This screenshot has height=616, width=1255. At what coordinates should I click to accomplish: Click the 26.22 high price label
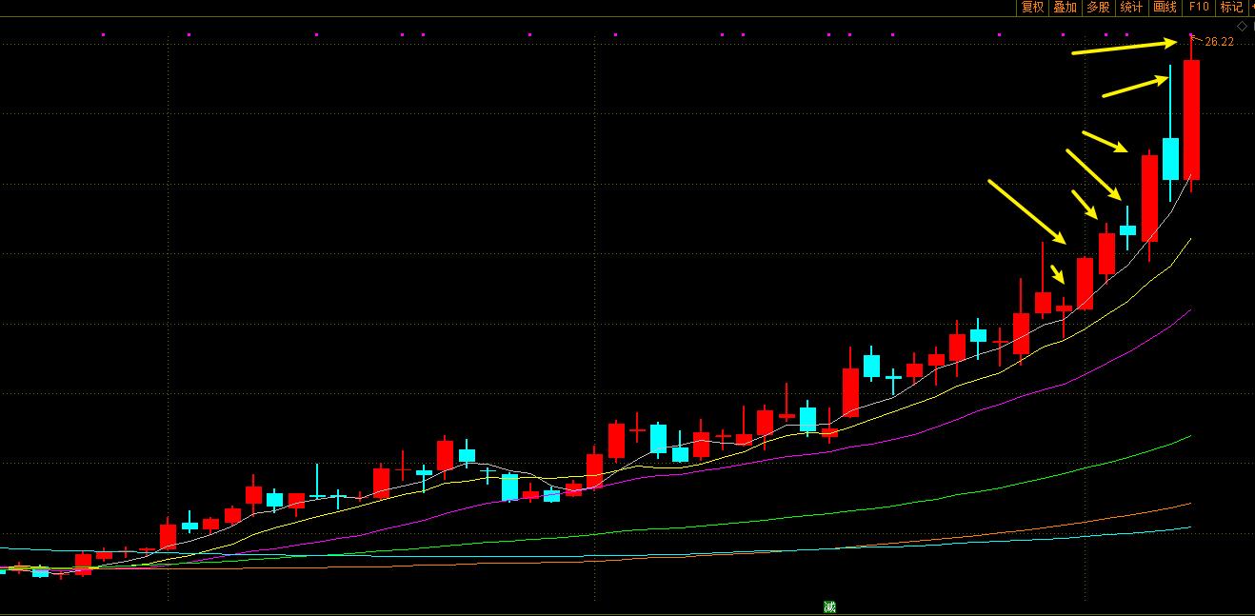tap(1219, 42)
